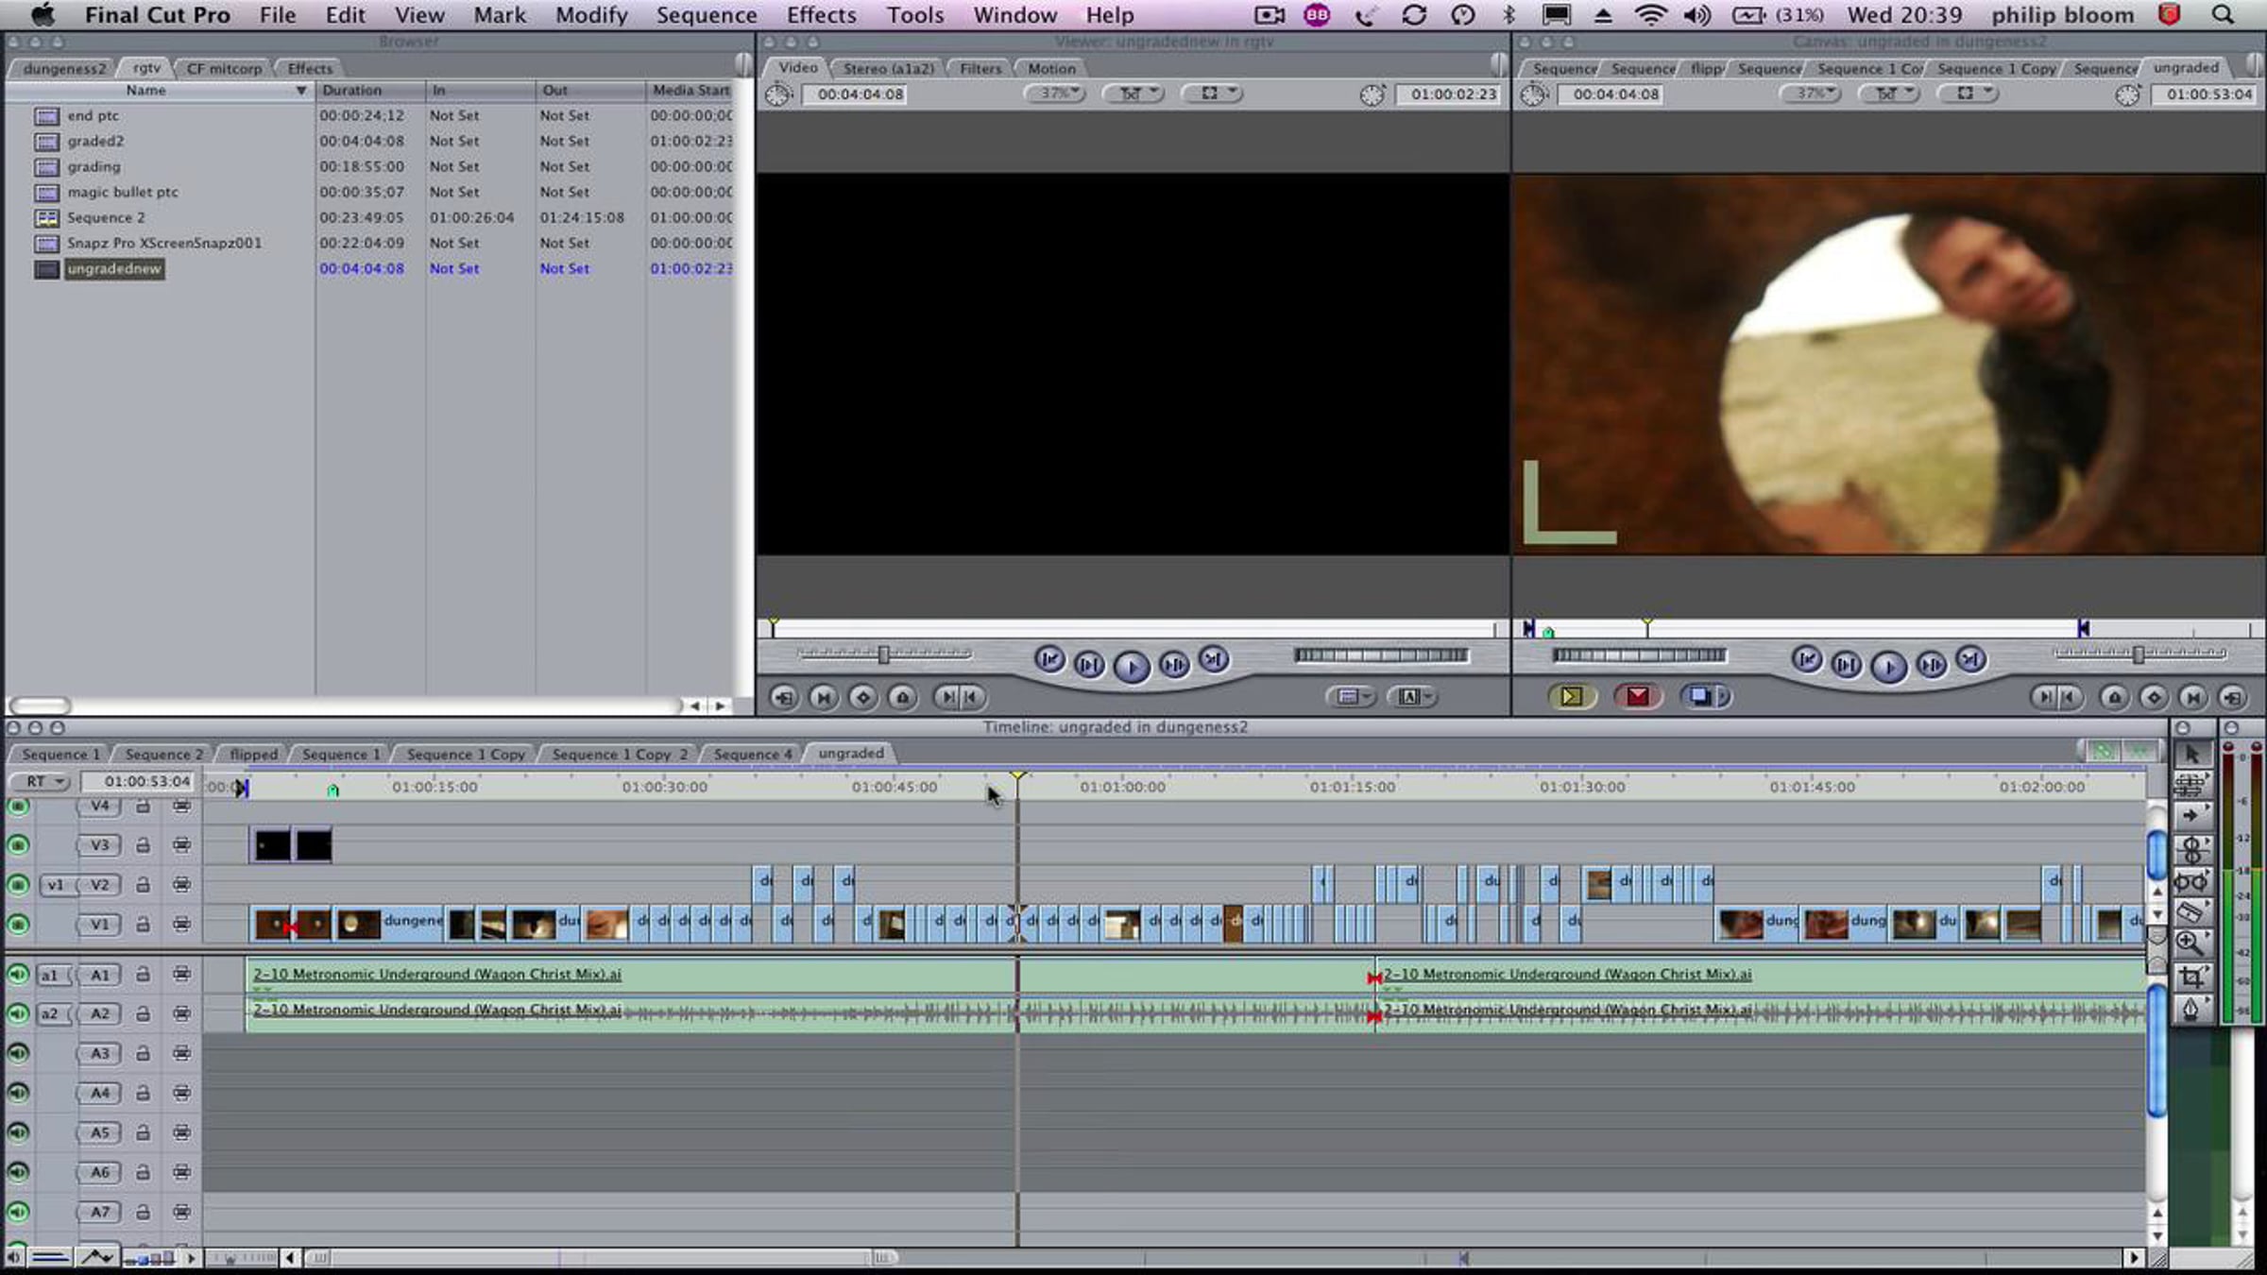
Task: Add a marker using the Viewer button
Action: point(902,698)
